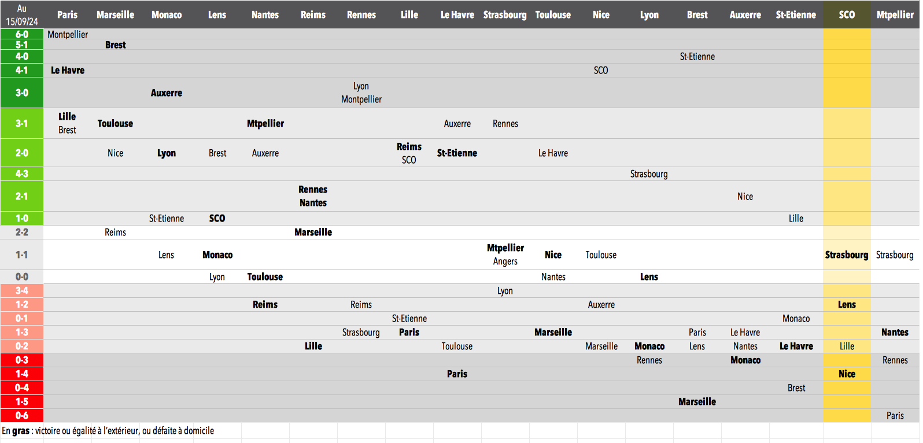Click Marseille in the 1-5 row
The image size is (923, 443).
697,401
